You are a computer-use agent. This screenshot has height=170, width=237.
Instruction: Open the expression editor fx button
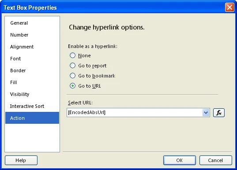click(x=219, y=113)
